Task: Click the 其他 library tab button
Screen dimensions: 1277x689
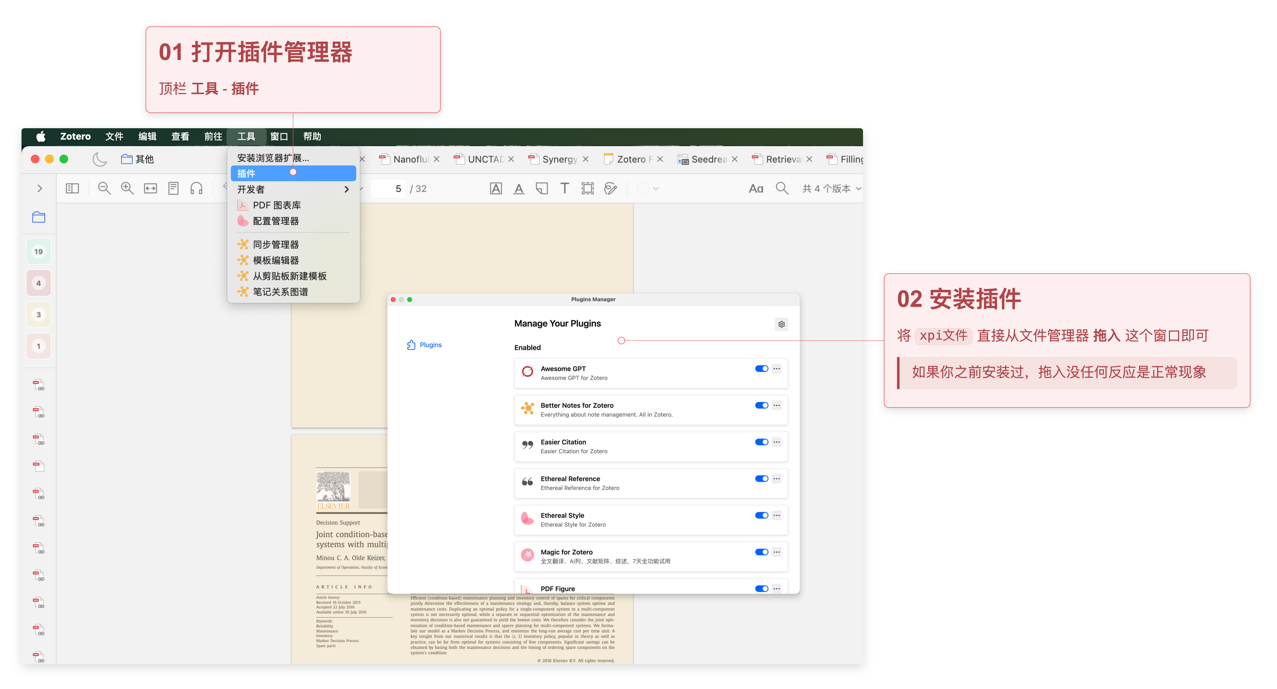Action: [138, 159]
